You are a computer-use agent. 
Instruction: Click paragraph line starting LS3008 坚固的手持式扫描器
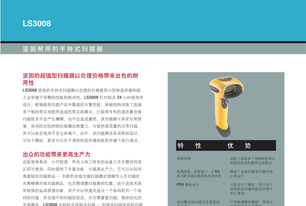coord(82,90)
